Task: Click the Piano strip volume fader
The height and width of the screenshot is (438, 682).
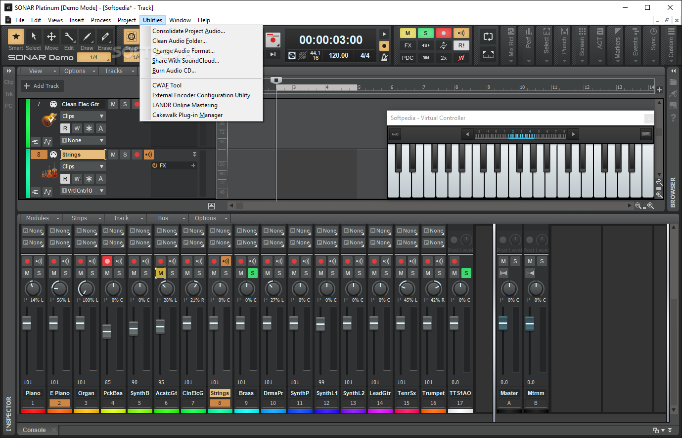Action: pyautogui.click(x=27, y=323)
